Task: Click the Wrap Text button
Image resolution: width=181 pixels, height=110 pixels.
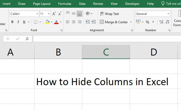Action: 109,14
